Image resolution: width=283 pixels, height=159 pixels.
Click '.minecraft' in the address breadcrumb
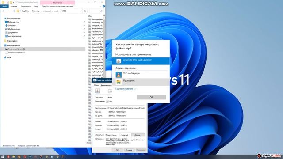point(47,11)
